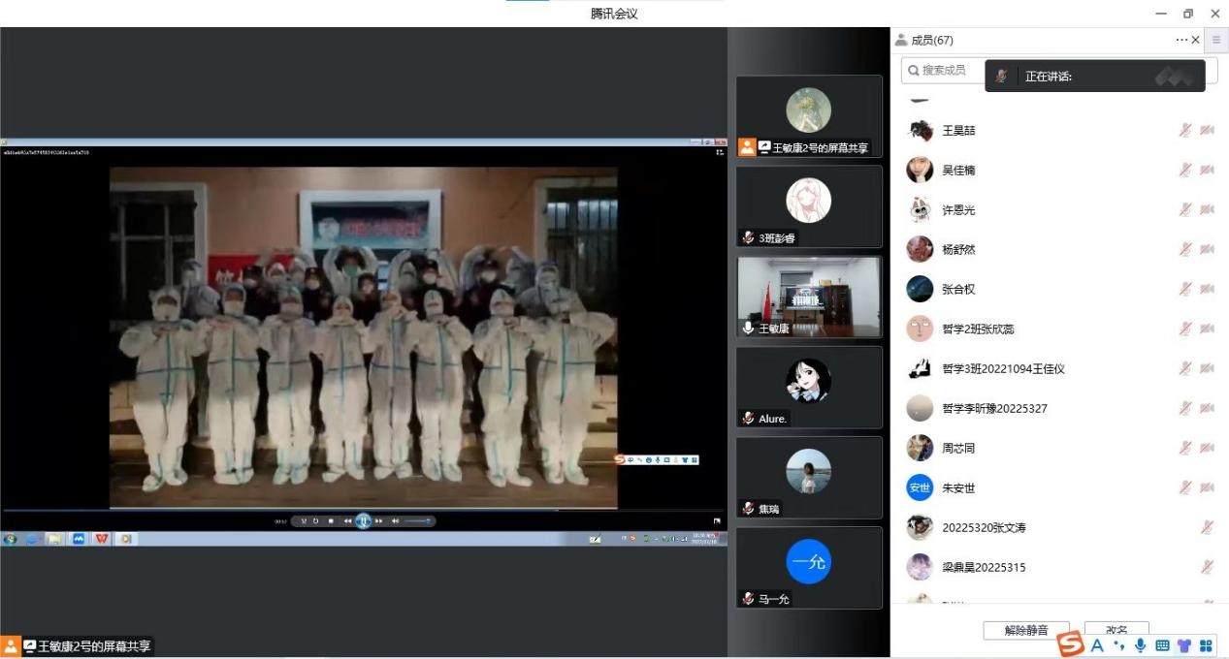Open the Sogou skin shirt icon
The width and height of the screenshot is (1229, 659).
pyautogui.click(x=1183, y=645)
